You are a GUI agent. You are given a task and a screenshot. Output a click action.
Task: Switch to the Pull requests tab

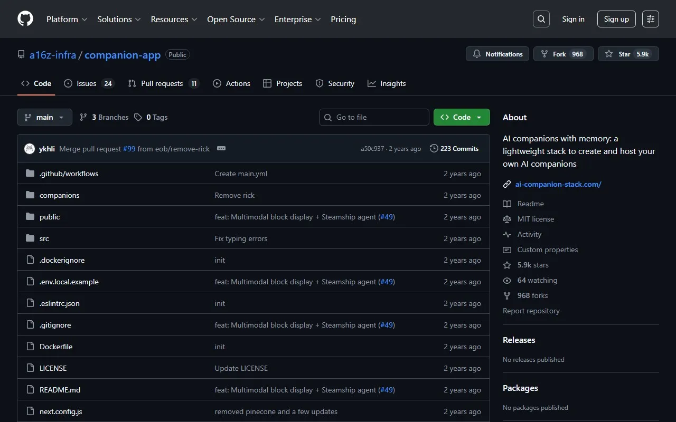(163, 83)
